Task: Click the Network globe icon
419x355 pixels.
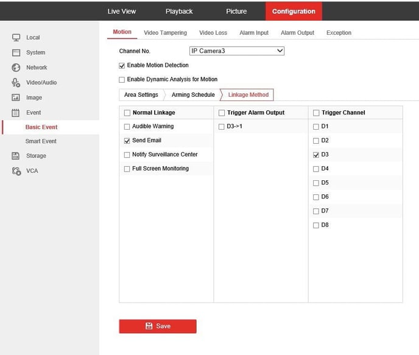Action: pyautogui.click(x=16, y=68)
